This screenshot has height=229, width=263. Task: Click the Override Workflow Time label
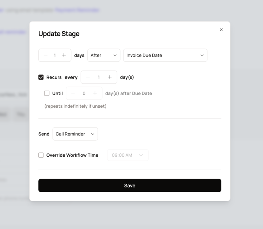click(72, 155)
